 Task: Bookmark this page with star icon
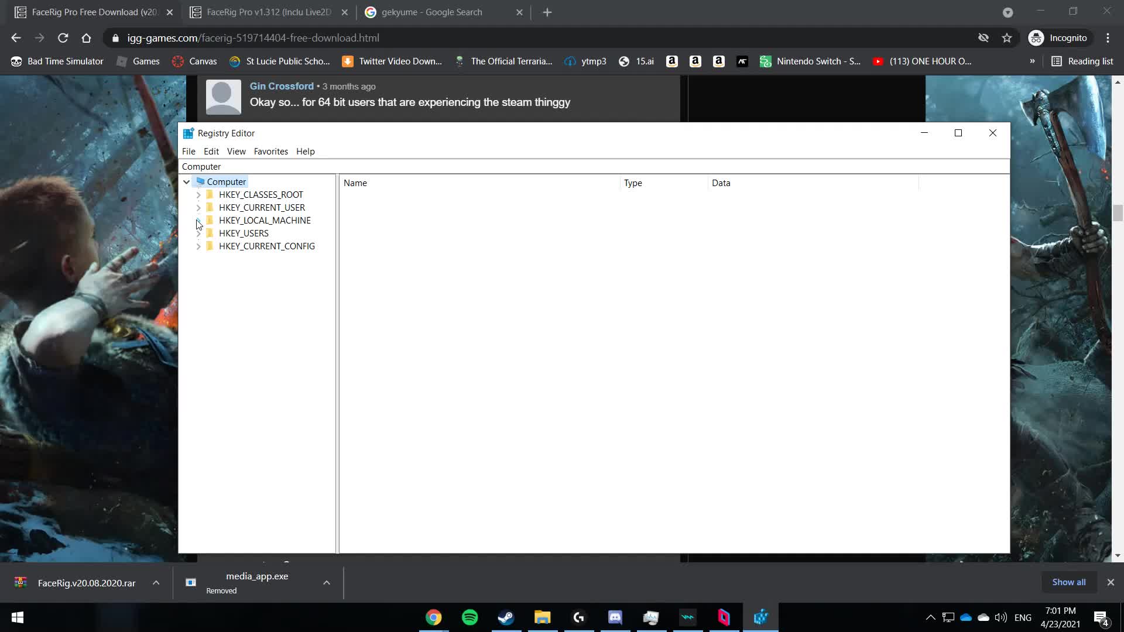click(x=1006, y=38)
